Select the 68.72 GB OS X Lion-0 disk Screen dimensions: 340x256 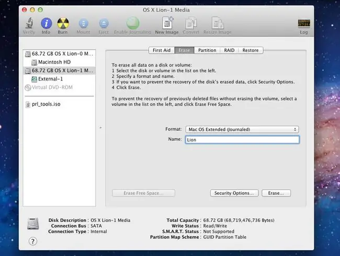coord(59,53)
